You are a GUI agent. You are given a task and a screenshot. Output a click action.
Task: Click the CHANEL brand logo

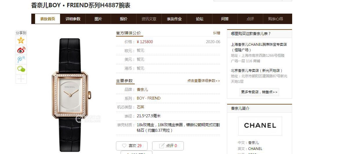[x=260, y=126]
